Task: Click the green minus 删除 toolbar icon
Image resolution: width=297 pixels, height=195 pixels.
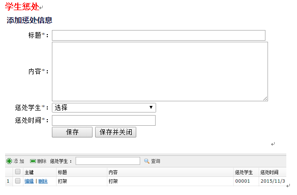Action: 33,161
